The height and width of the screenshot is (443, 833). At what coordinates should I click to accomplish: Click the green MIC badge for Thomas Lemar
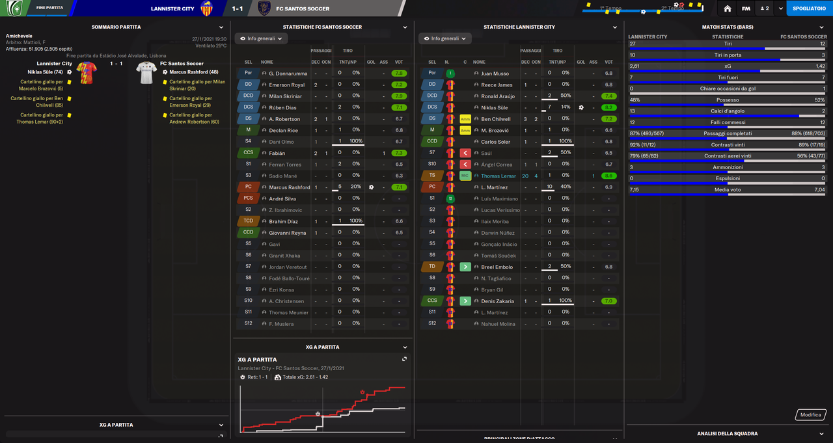click(465, 176)
